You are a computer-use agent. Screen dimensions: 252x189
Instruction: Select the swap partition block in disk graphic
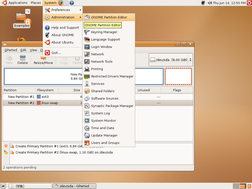pos(178,76)
